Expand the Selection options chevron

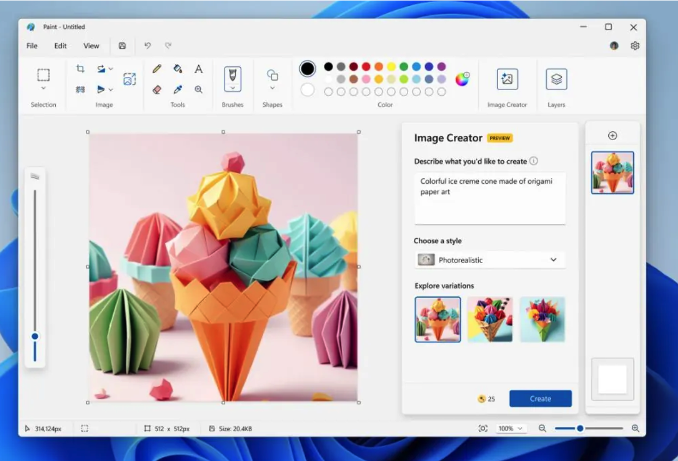[44, 88]
